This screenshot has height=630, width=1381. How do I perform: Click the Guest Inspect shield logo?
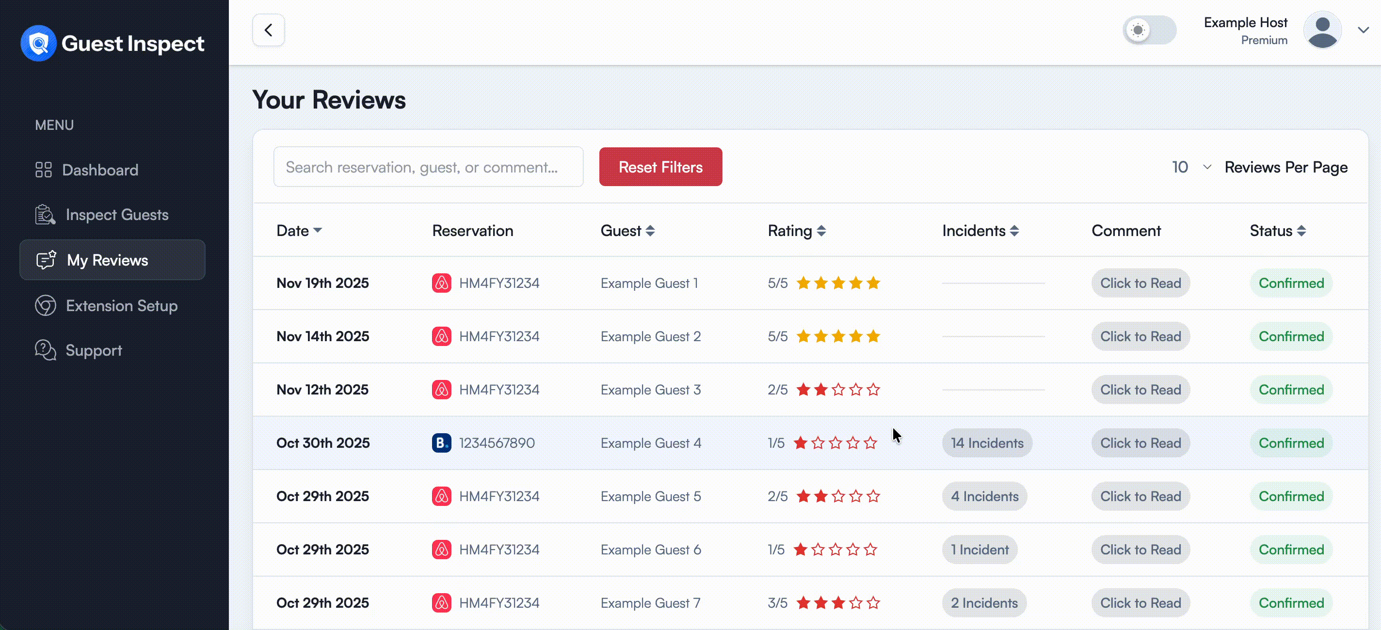click(39, 44)
